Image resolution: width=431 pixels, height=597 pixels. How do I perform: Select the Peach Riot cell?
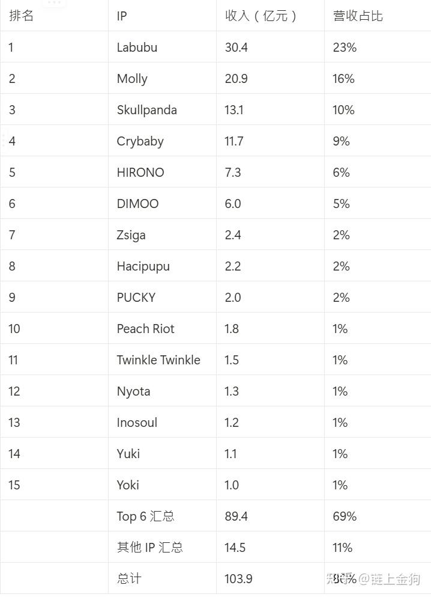[x=145, y=329]
